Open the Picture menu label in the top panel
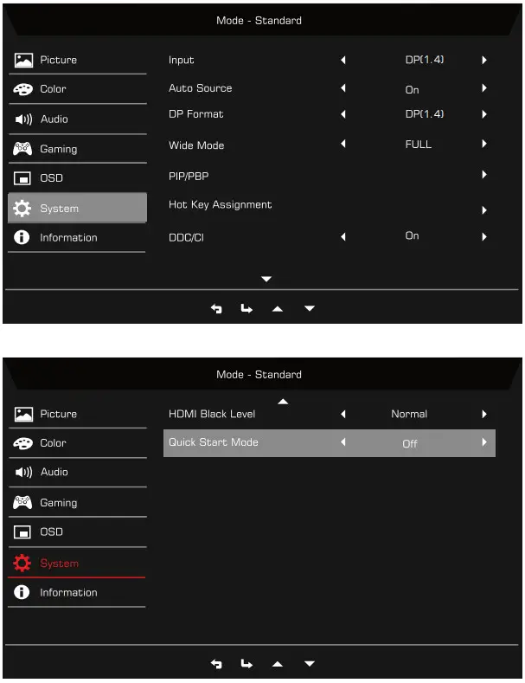Viewport: 525px width, 683px height. tap(58, 60)
